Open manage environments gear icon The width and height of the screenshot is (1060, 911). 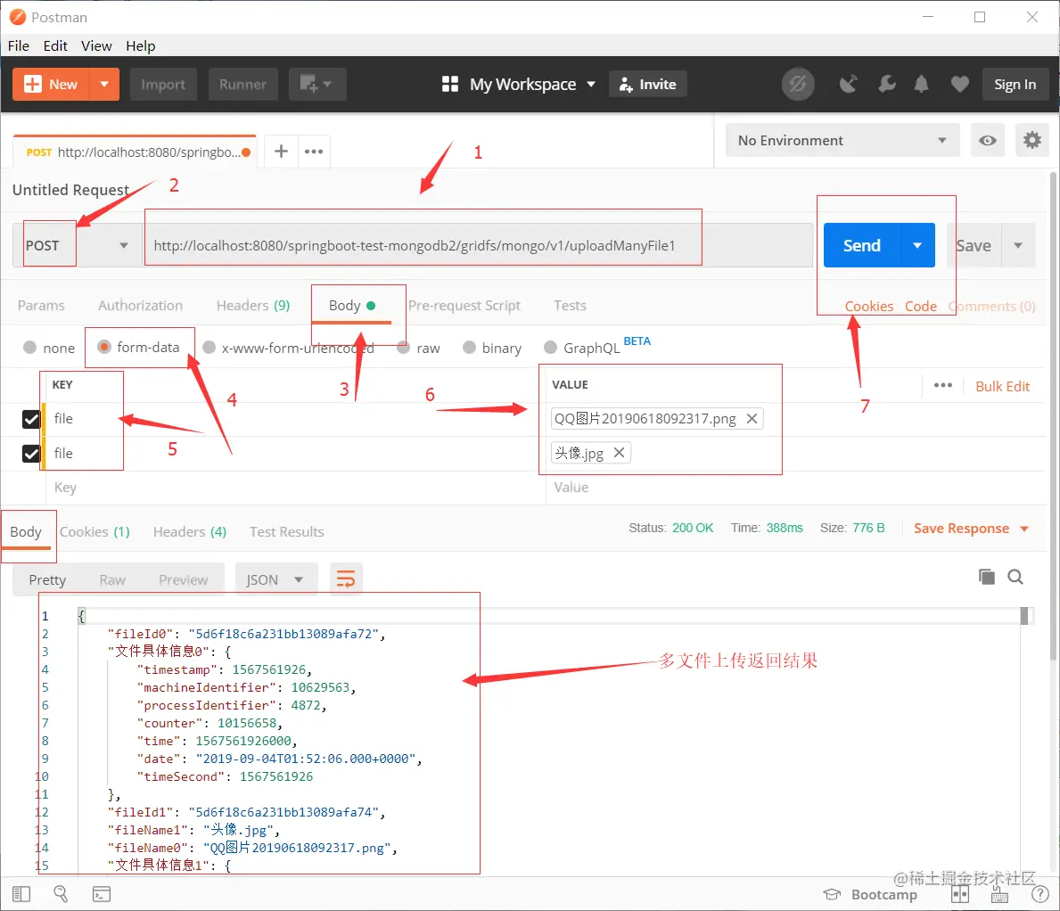pos(1031,140)
